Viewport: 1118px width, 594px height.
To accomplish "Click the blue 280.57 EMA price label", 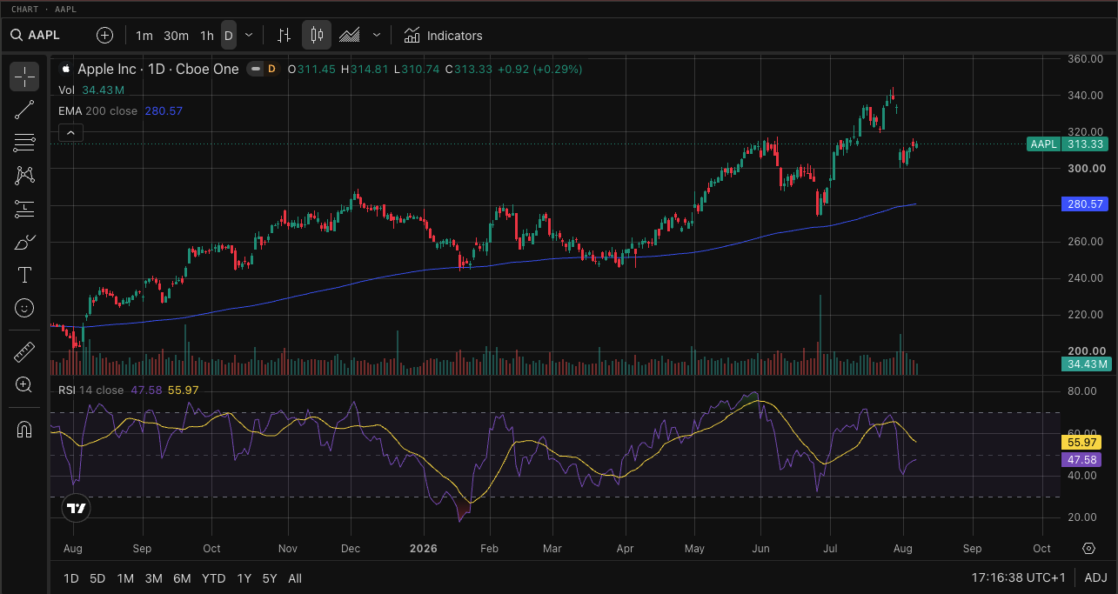I will coord(1085,204).
